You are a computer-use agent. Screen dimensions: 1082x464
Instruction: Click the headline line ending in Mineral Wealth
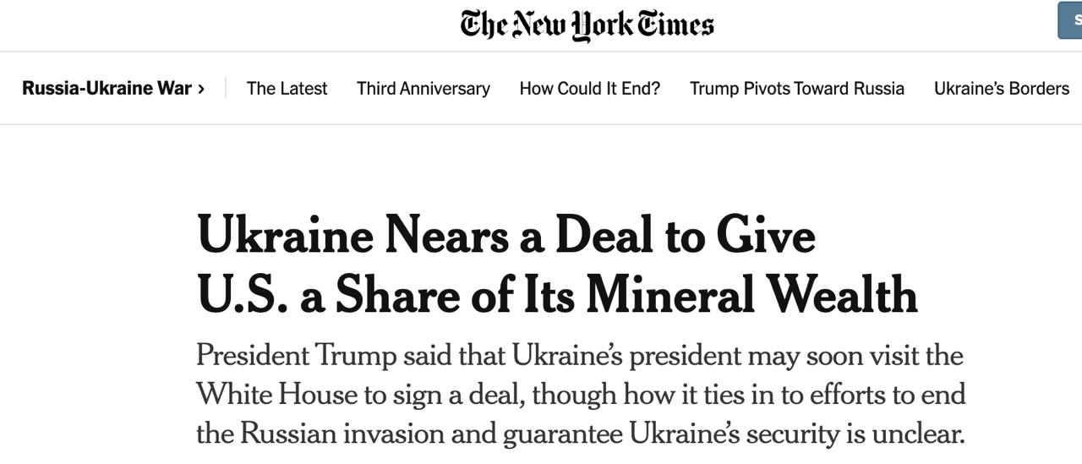pyautogui.click(x=557, y=294)
